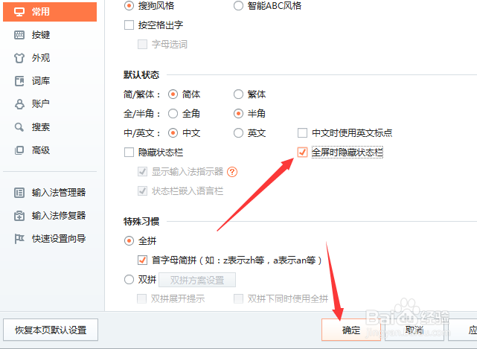This screenshot has height=349, width=477.
Task: Tick 中文时使用英文标点 checkbox
Action: [302, 133]
